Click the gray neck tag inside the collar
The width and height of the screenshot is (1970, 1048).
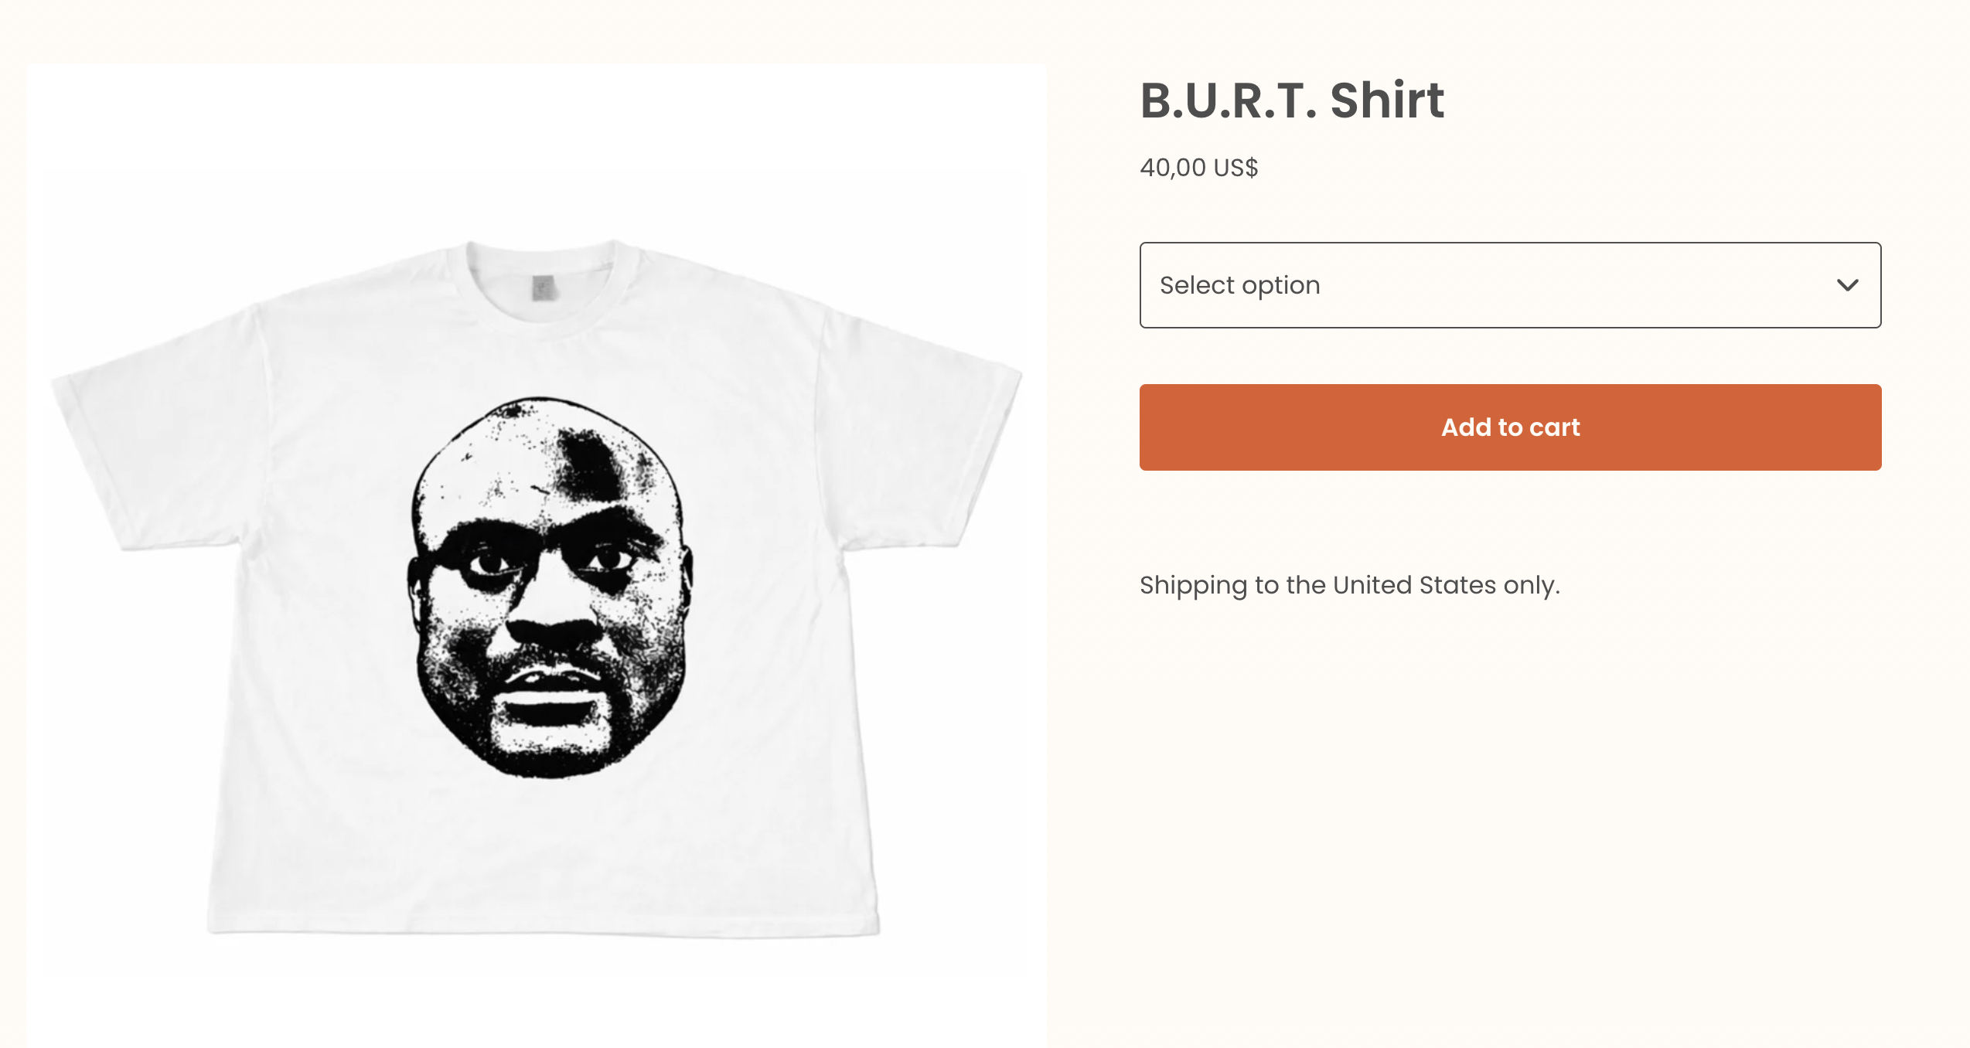pos(544,288)
